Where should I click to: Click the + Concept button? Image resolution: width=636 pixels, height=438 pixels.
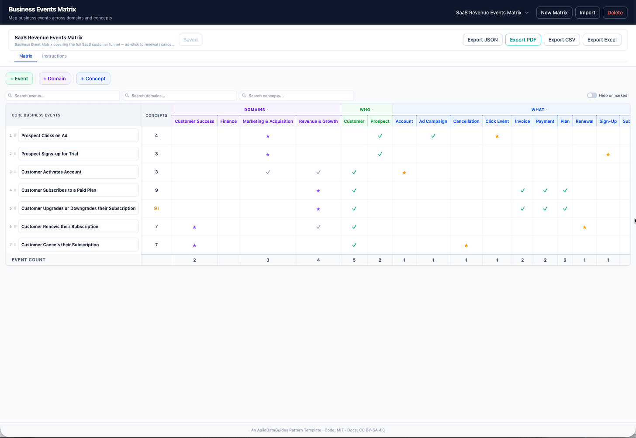click(93, 79)
